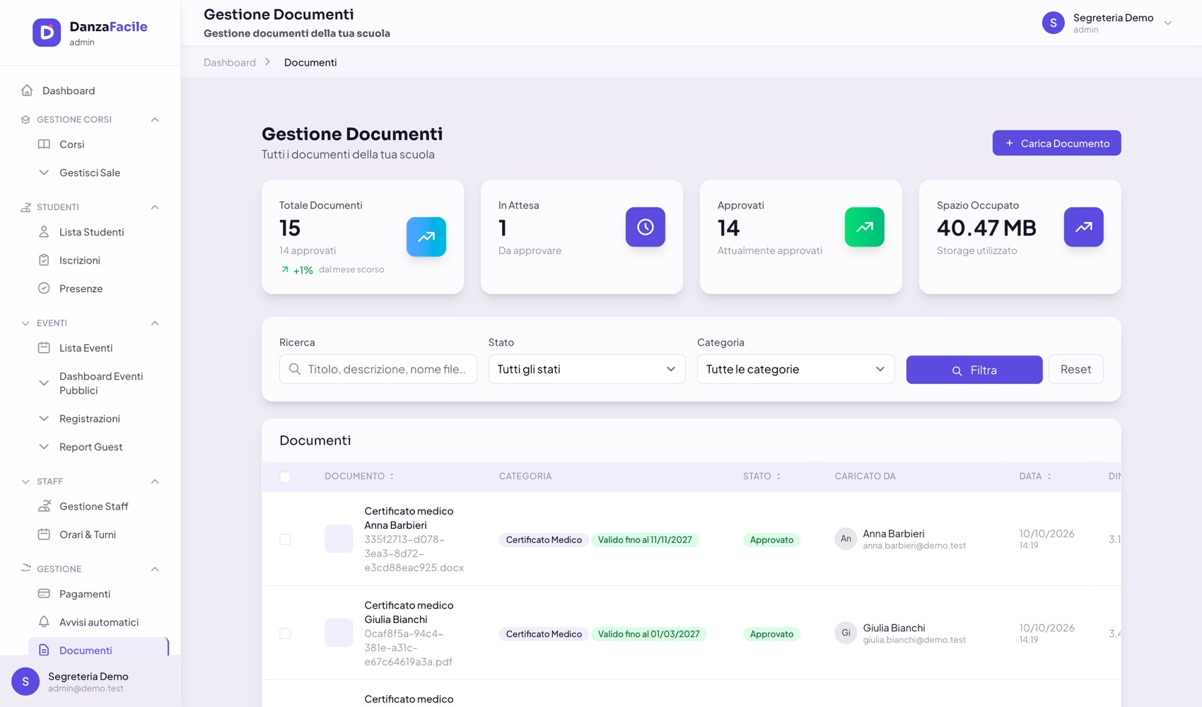Click the Gestione Staff people icon
This screenshot has height=707, width=1202.
pos(44,506)
